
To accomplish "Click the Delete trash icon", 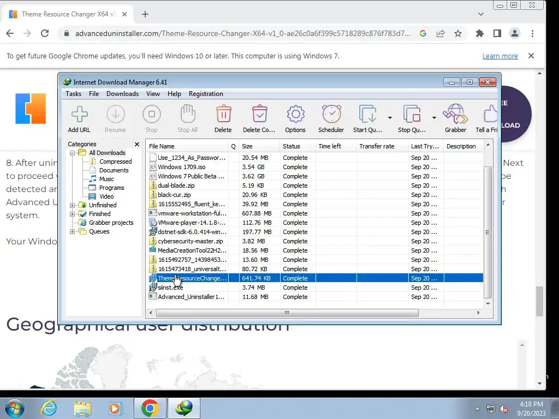I will pyautogui.click(x=223, y=119).
